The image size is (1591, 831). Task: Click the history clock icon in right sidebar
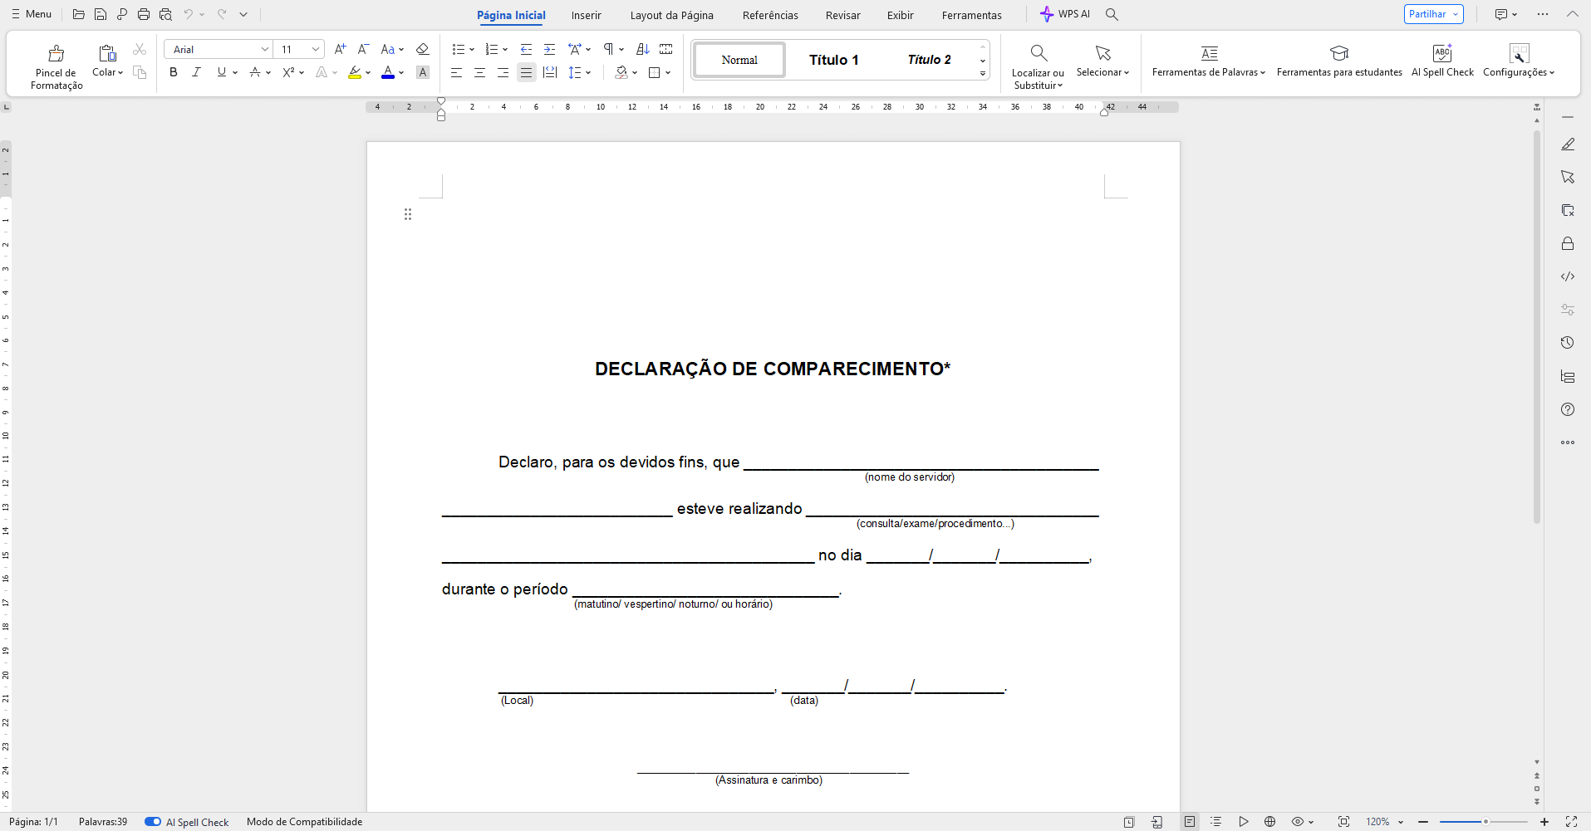(x=1568, y=343)
